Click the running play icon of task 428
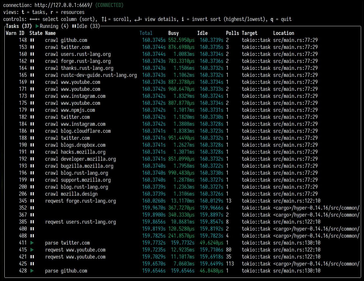This screenshot has height=281, width=364. (32, 271)
